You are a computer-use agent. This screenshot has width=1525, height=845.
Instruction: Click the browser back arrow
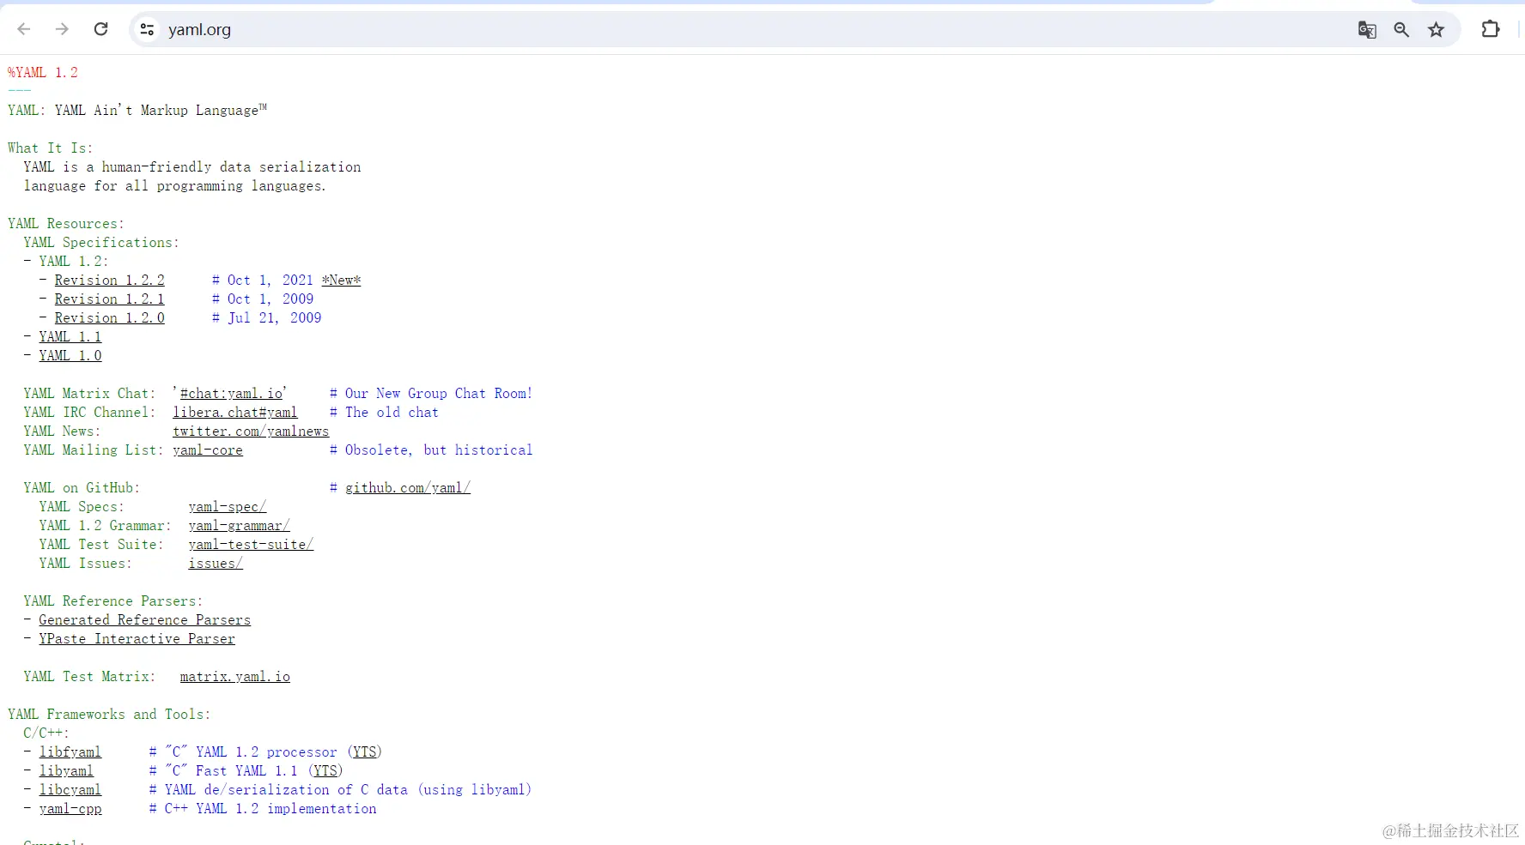point(24,29)
